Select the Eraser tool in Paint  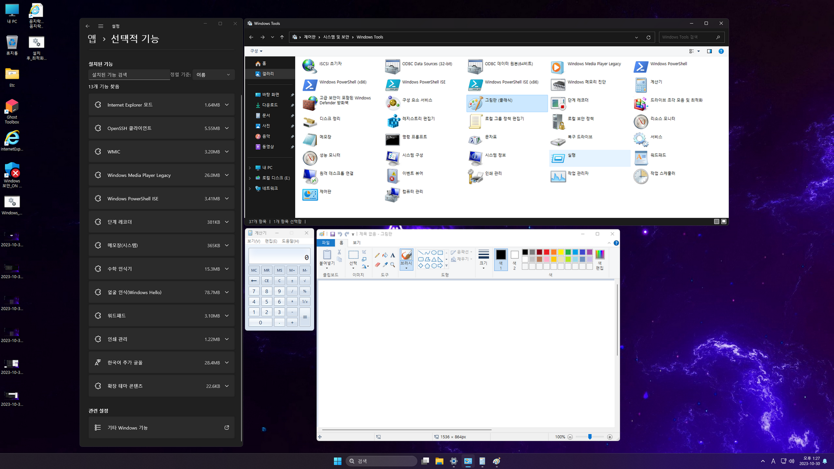[x=377, y=265]
